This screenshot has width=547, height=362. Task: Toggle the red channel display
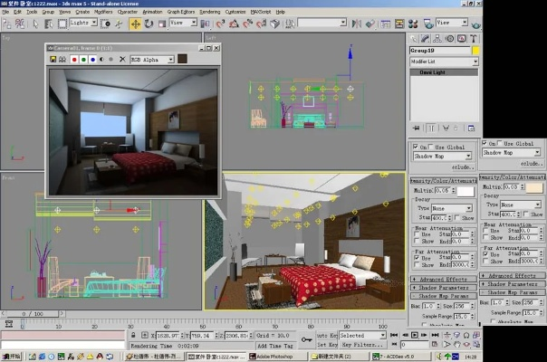[73, 59]
